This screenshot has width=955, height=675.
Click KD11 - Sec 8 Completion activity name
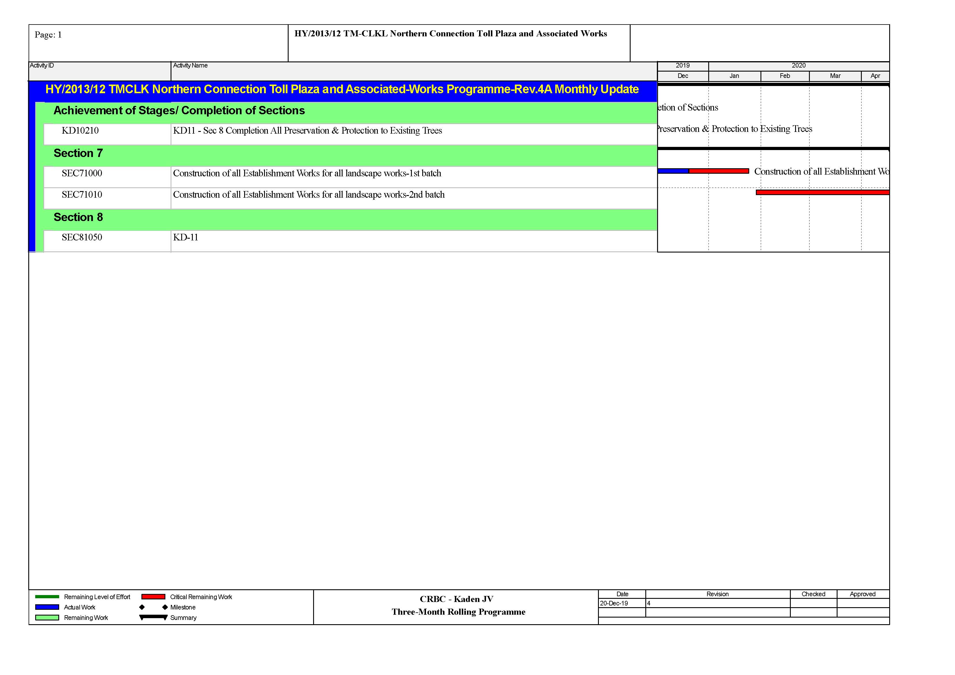click(x=307, y=131)
